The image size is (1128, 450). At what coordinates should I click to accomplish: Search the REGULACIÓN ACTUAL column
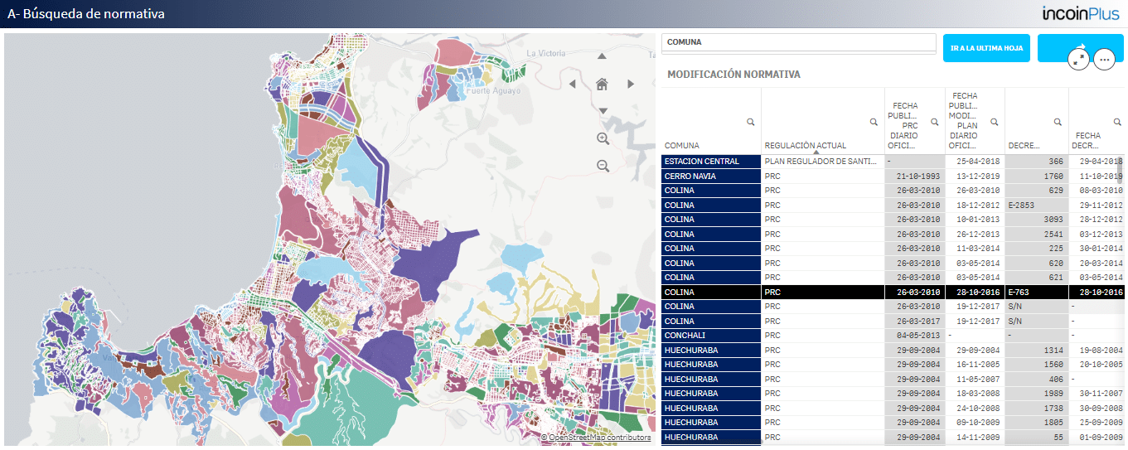point(873,122)
